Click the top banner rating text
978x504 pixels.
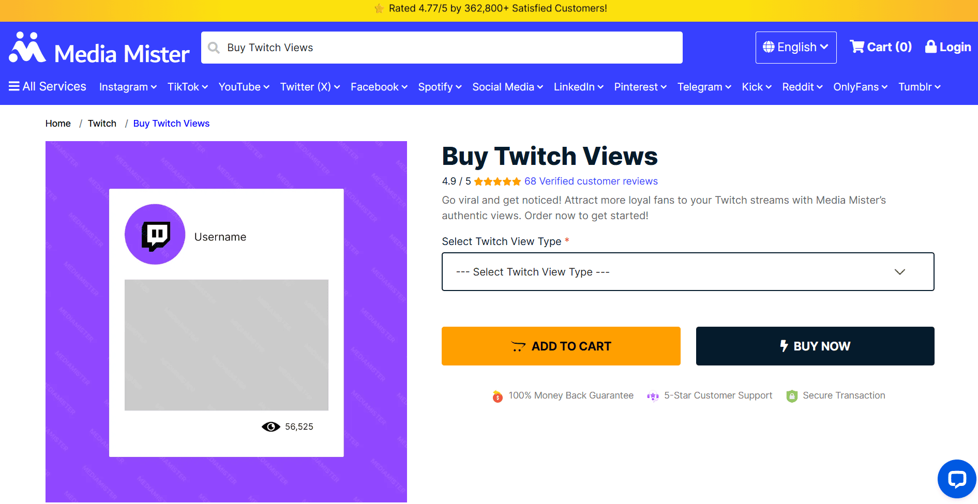498,8
